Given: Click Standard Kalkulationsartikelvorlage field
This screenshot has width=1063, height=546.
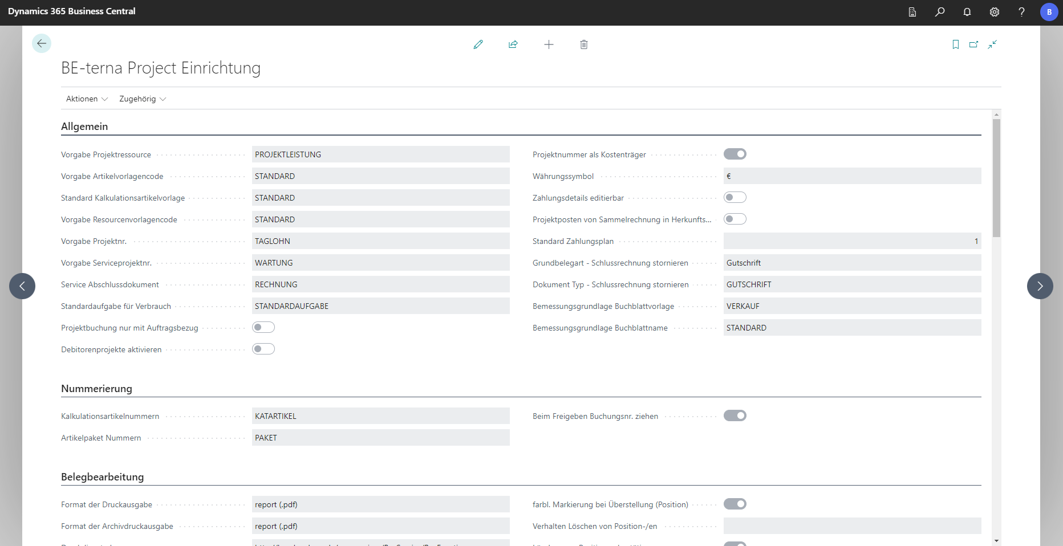Looking at the screenshot, I should click(381, 198).
